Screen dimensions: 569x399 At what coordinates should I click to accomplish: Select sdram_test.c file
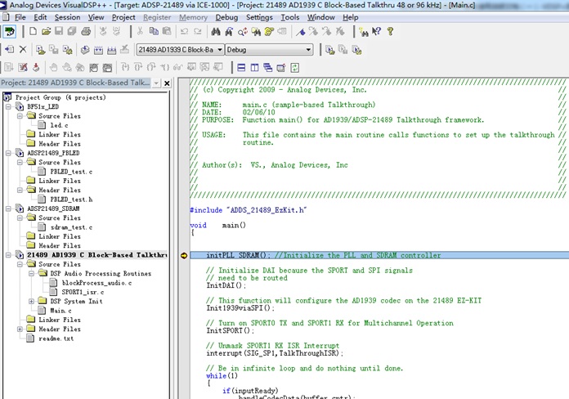(71, 227)
